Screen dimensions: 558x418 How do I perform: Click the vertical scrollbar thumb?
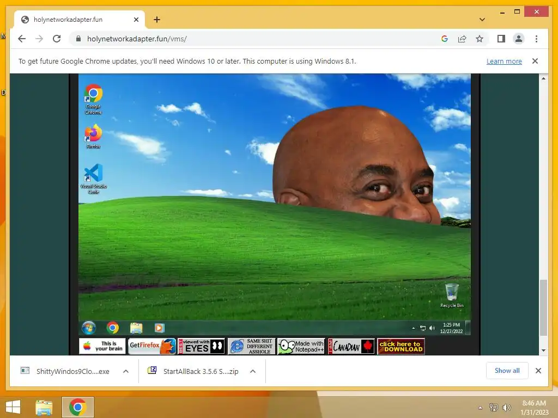(x=543, y=308)
